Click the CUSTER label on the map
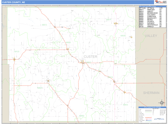The width and height of the screenshot is (168, 124). 90,57
